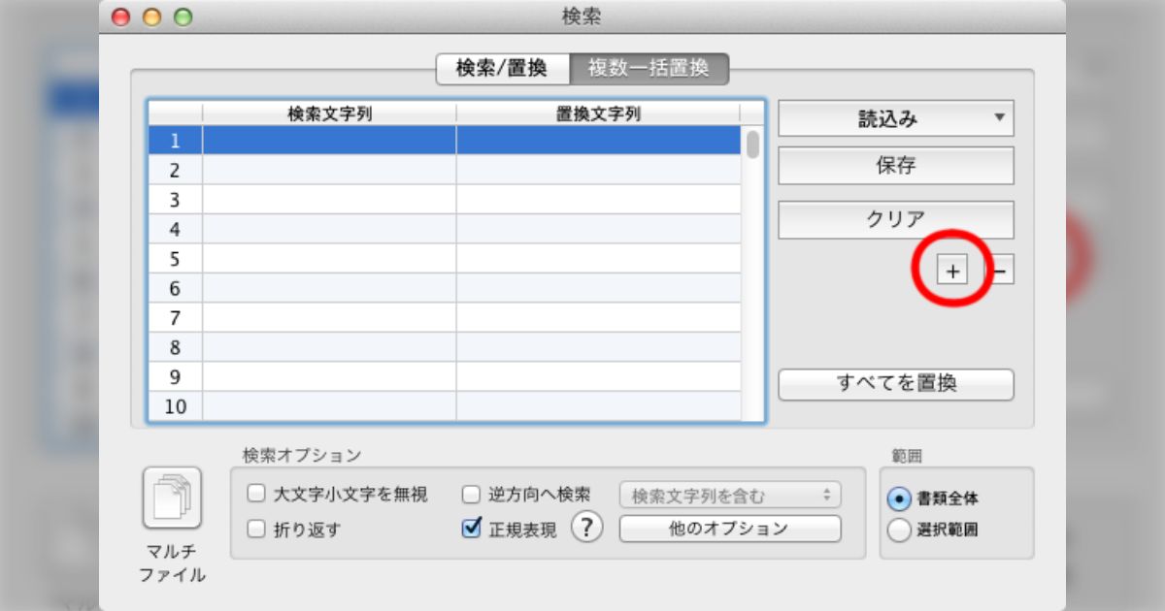This screenshot has width=1165, height=611.
Task: Enable the 折り返す checkbox
Action: point(254,529)
